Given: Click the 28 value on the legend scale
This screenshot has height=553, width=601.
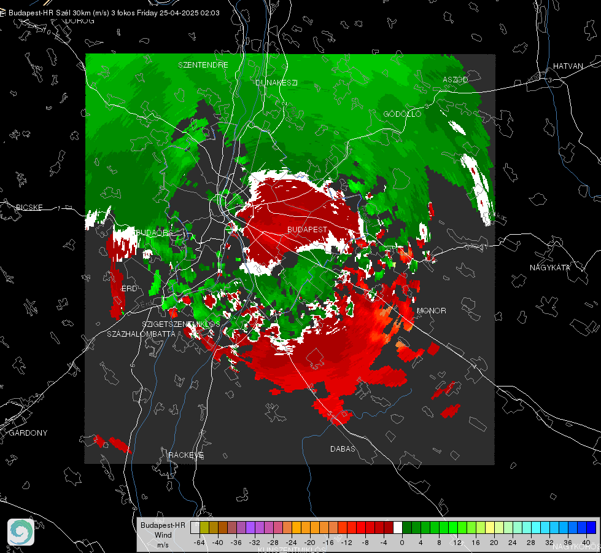Looking at the screenshot, I should 531,543.
